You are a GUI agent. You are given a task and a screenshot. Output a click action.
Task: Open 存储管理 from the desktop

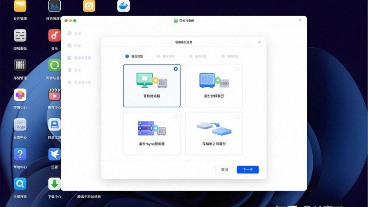[x=20, y=65]
